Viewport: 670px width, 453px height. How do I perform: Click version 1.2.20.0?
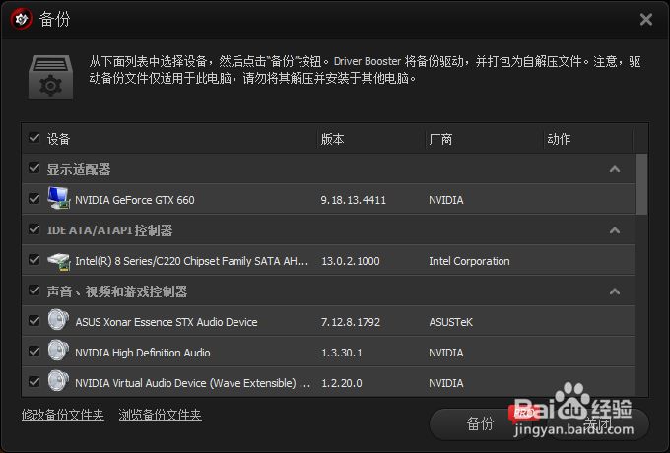342,383
